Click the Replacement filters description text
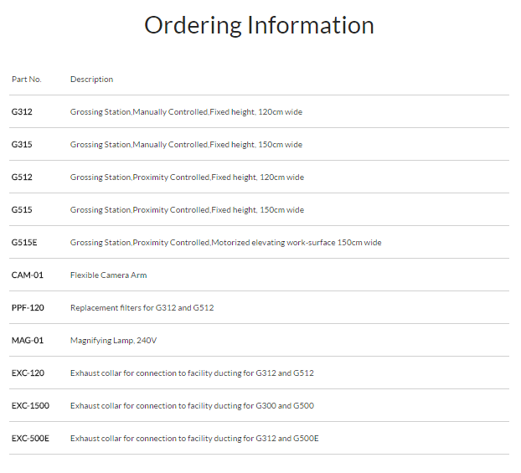Viewport: 521px width, 473px height. click(x=142, y=308)
